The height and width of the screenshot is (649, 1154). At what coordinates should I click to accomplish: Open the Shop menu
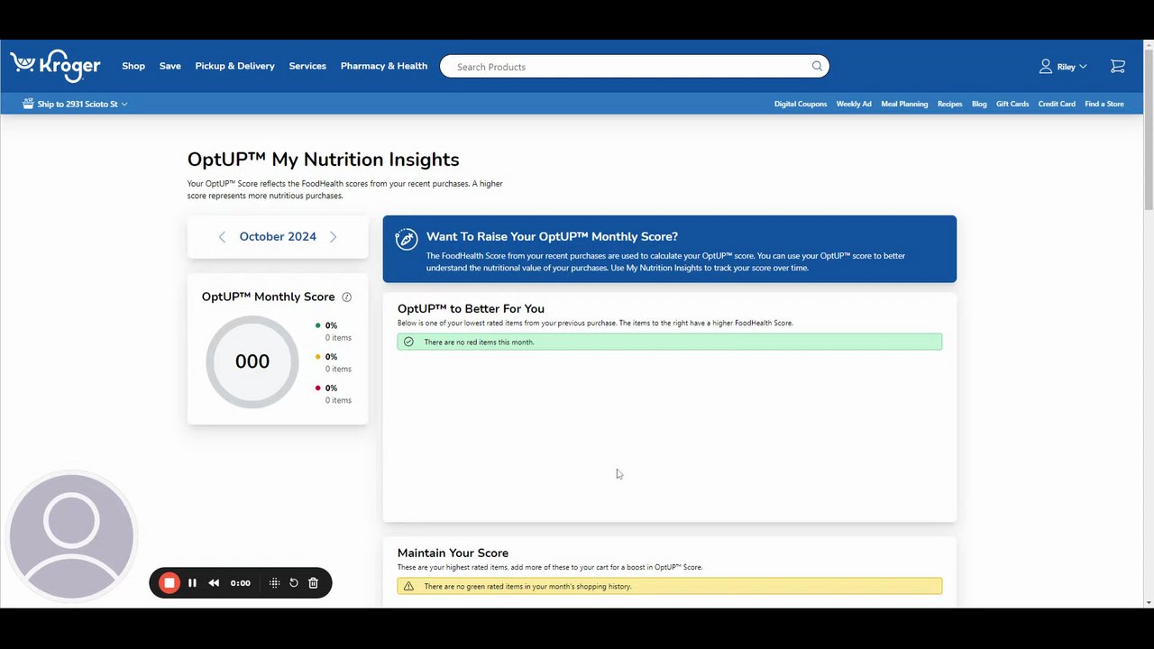pyautogui.click(x=133, y=66)
